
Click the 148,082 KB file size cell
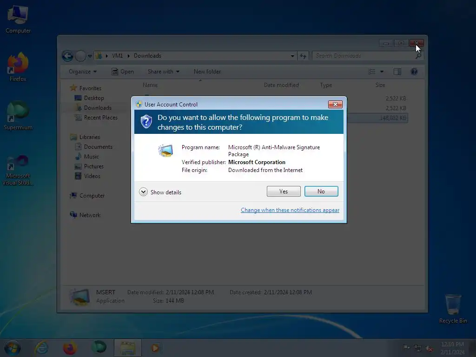click(x=392, y=118)
